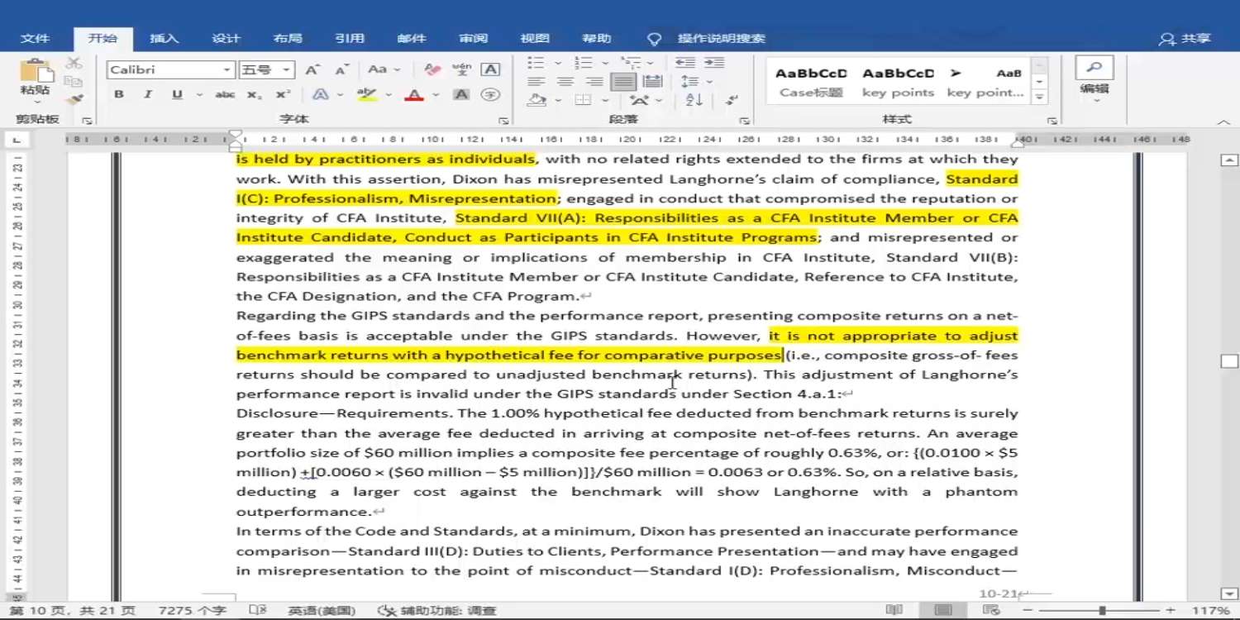This screenshot has height=620, width=1240.
Task: Click the 117% zoom level
Action: click(1211, 611)
